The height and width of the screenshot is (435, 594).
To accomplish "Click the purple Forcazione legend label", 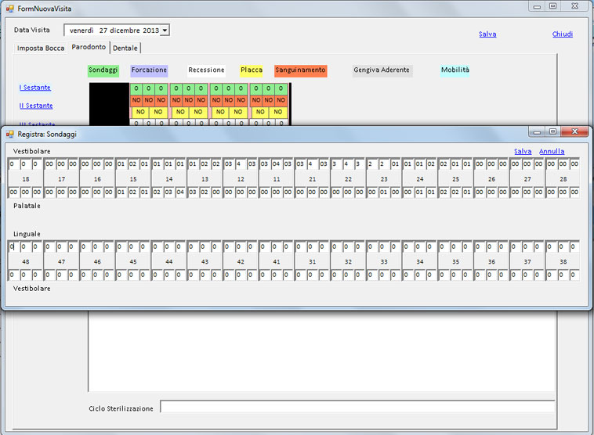I will [x=149, y=70].
